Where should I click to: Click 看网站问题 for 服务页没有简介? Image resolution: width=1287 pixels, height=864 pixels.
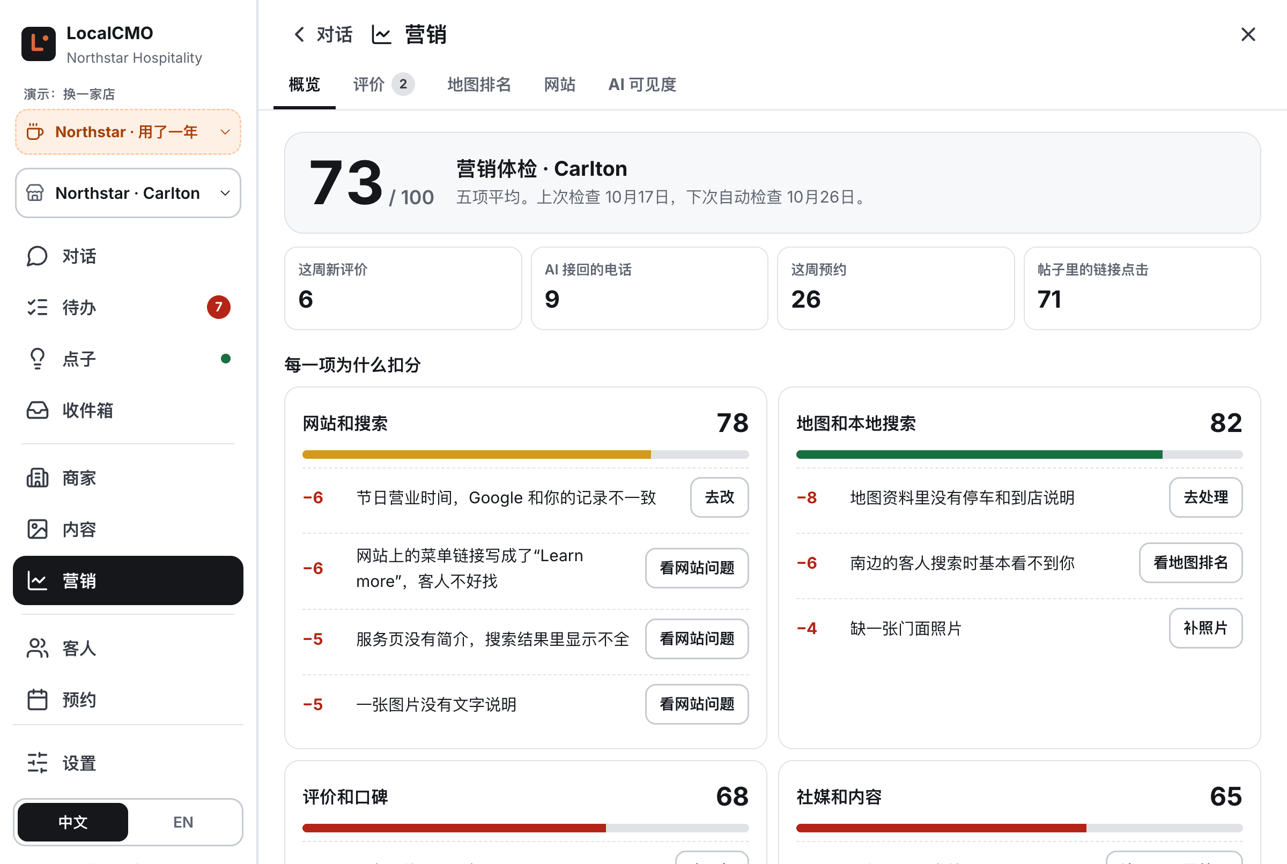[697, 639]
